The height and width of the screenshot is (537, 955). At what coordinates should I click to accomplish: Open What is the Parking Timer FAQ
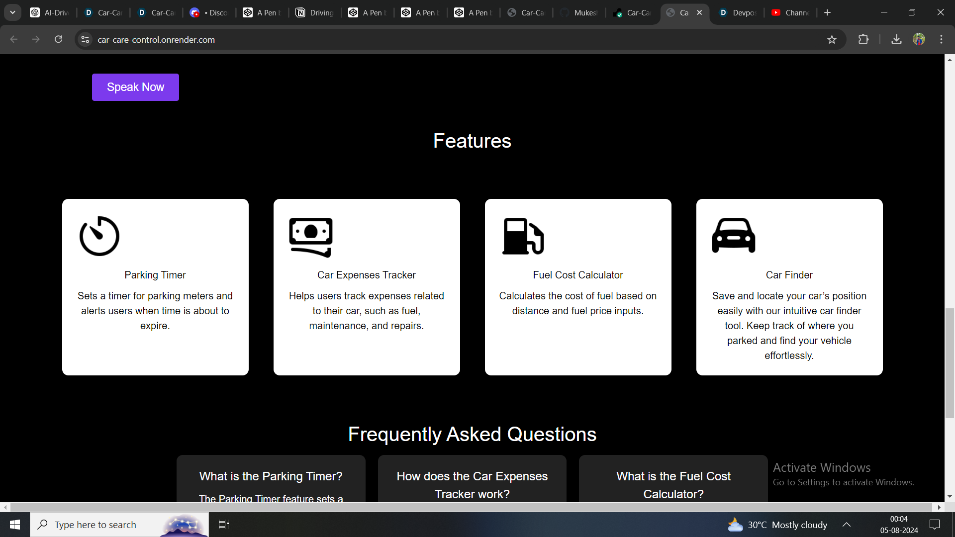(x=271, y=476)
